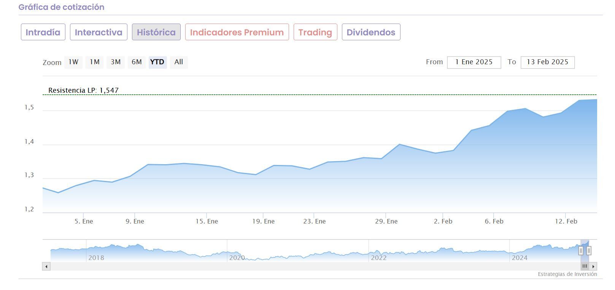This screenshot has width=615, height=290.
Task: Set zoom range to 1W
Action: point(73,62)
